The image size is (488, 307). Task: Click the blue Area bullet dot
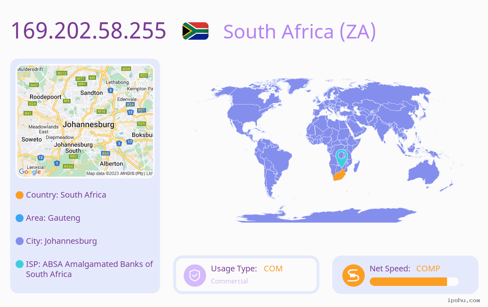click(19, 218)
